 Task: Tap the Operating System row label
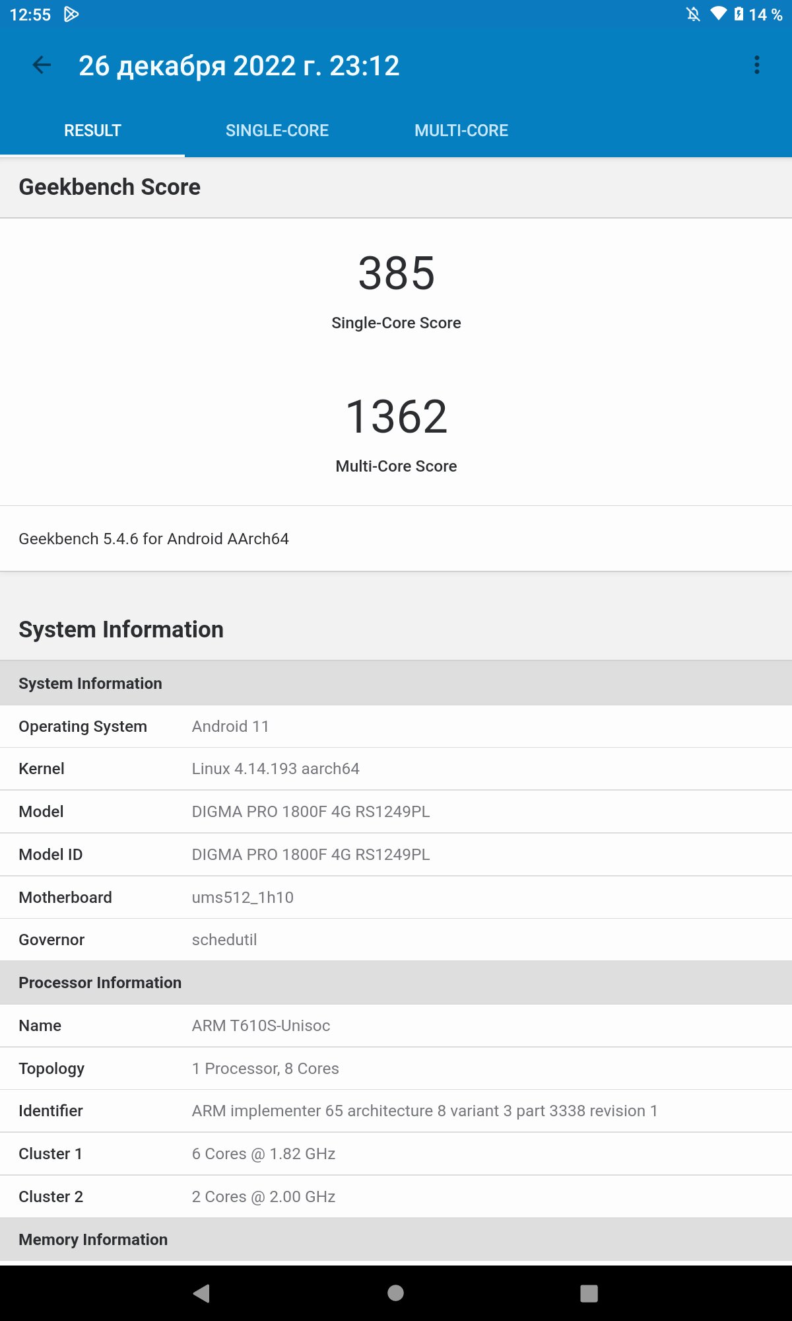(83, 727)
